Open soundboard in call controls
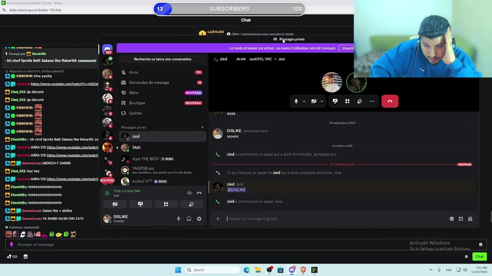The image size is (492, 276). point(360,101)
